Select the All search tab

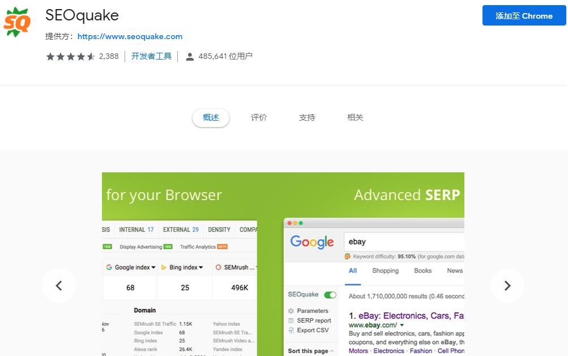point(353,270)
